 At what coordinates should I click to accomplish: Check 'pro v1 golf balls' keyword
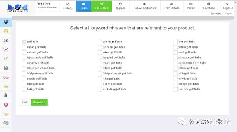tap(100, 84)
